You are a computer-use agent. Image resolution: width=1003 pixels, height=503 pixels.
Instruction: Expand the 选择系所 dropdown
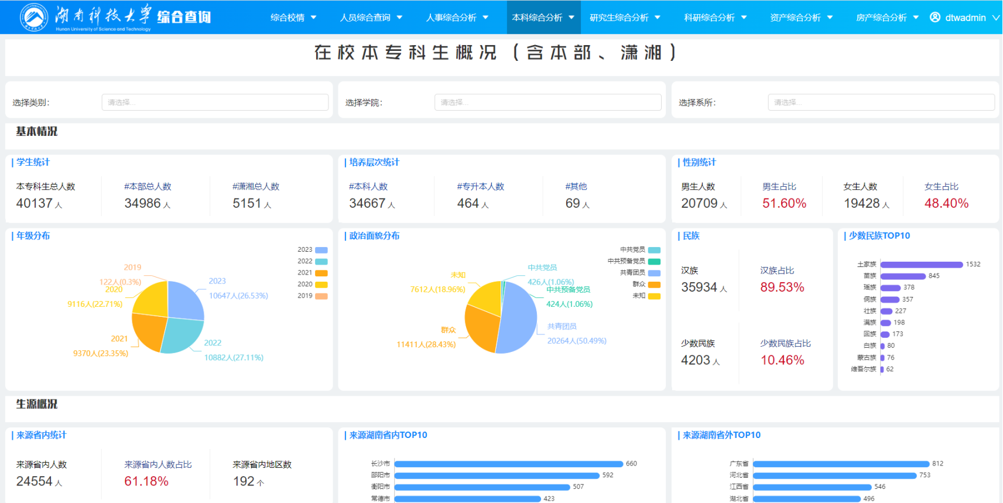[881, 102]
